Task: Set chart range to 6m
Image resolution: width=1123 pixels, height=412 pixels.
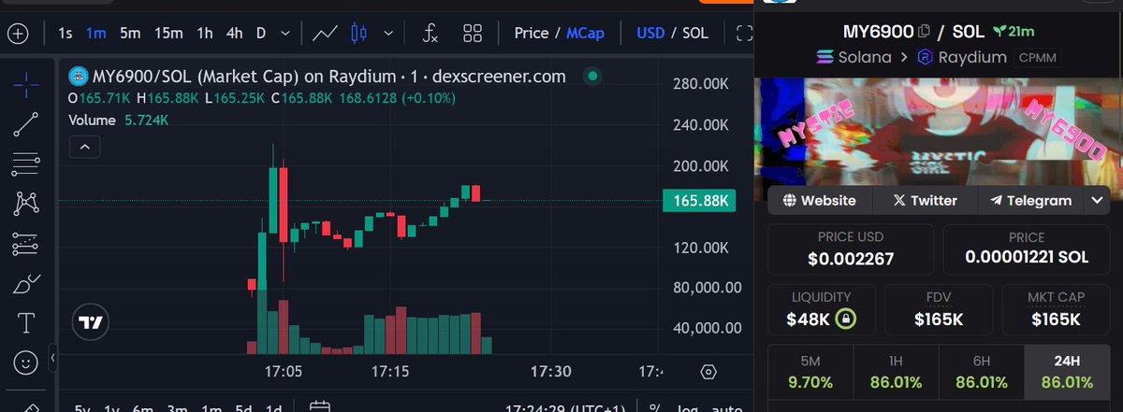Action: (x=142, y=408)
